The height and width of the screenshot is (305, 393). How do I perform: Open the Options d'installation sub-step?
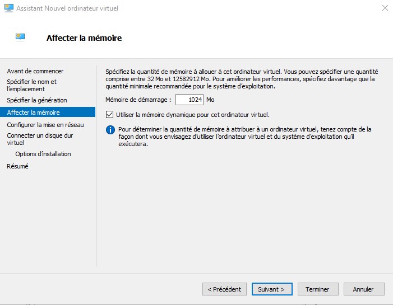43,154
